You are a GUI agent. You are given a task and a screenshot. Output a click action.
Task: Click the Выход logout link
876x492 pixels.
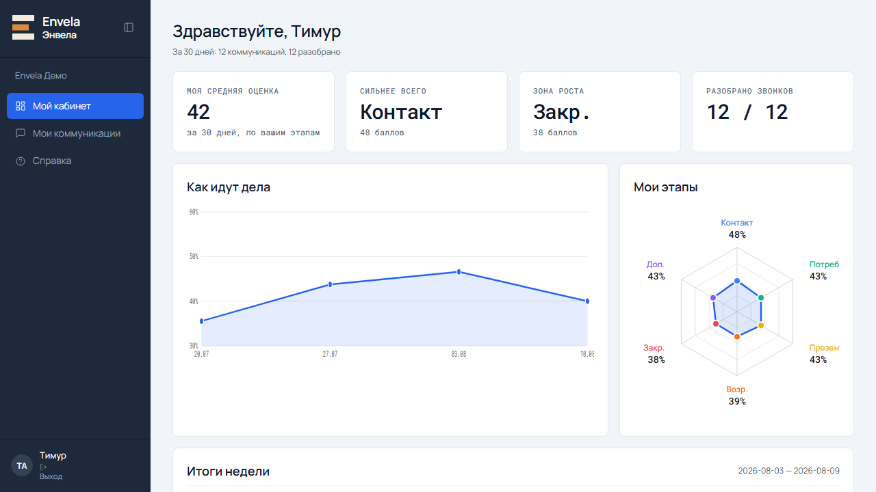pos(51,476)
